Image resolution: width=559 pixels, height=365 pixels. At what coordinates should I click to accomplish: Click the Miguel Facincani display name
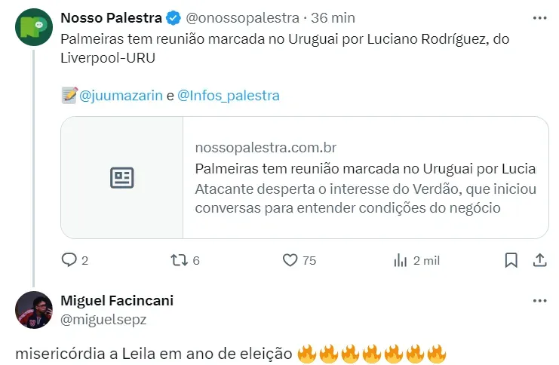click(x=117, y=300)
